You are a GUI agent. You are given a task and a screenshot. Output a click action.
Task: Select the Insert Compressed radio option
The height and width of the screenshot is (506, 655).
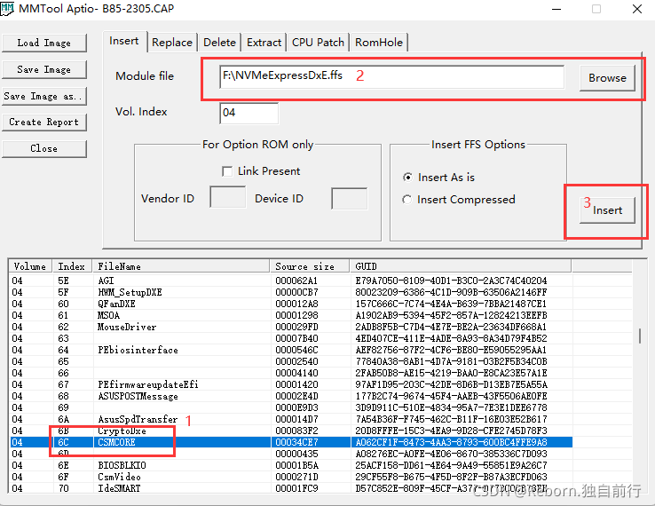pos(407,200)
